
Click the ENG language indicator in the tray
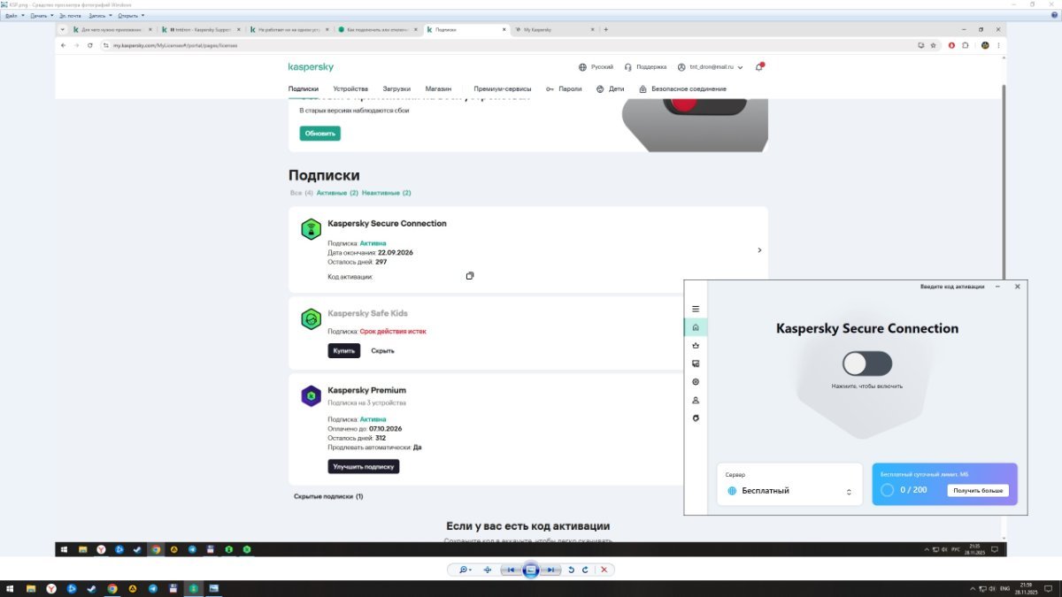pyautogui.click(x=1004, y=588)
